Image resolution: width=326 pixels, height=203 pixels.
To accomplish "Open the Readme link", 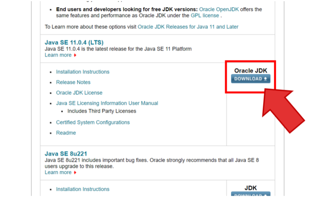I will click(66, 133).
